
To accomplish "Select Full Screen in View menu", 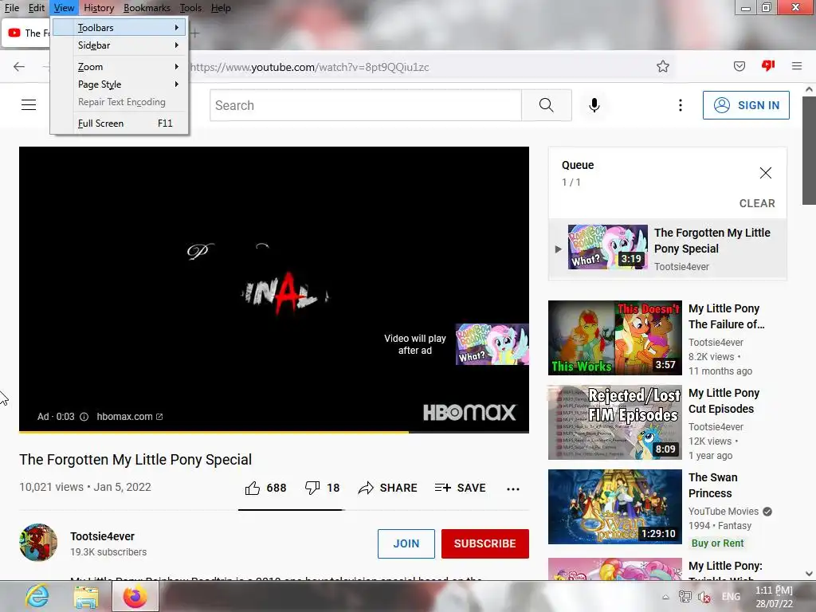I will (120, 124).
